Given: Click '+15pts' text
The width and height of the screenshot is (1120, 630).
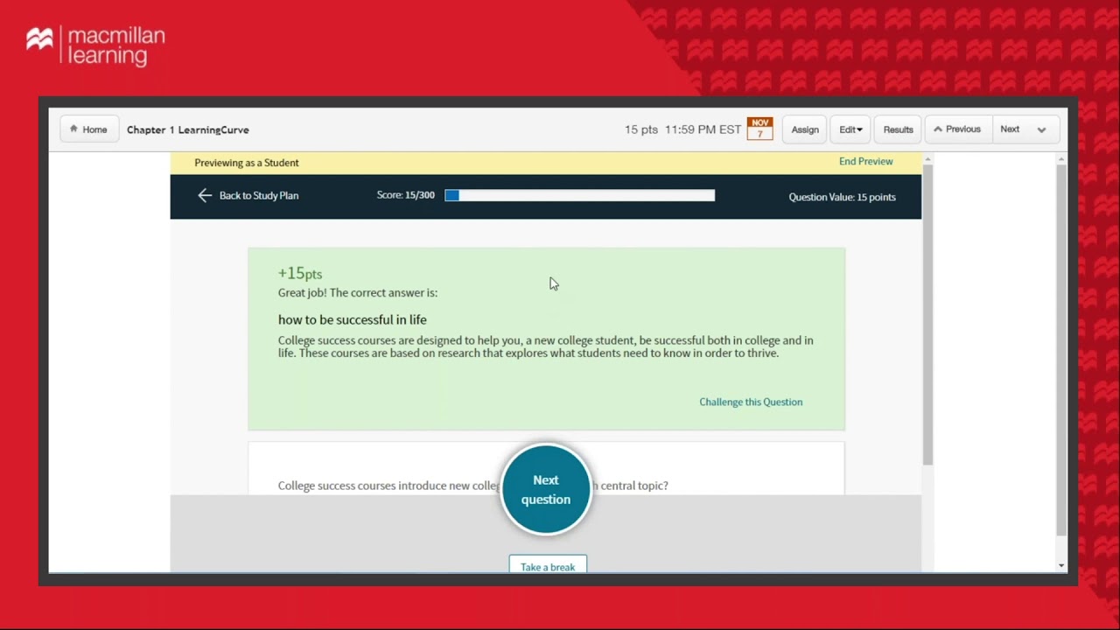Looking at the screenshot, I should click(x=300, y=274).
